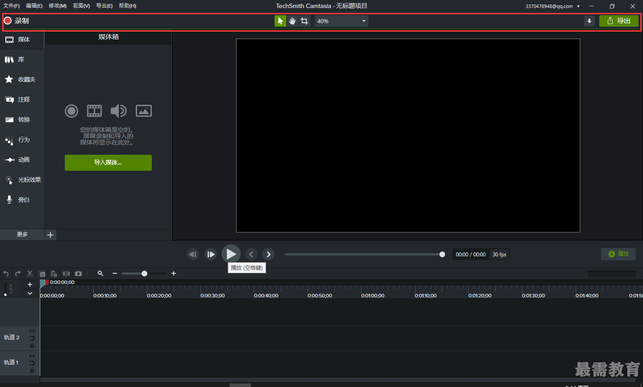Select the arrow edit mode tool
643x387 pixels.
click(280, 21)
